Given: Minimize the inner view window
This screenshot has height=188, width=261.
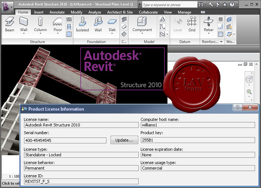Looking at the screenshot, I should point(240,65).
